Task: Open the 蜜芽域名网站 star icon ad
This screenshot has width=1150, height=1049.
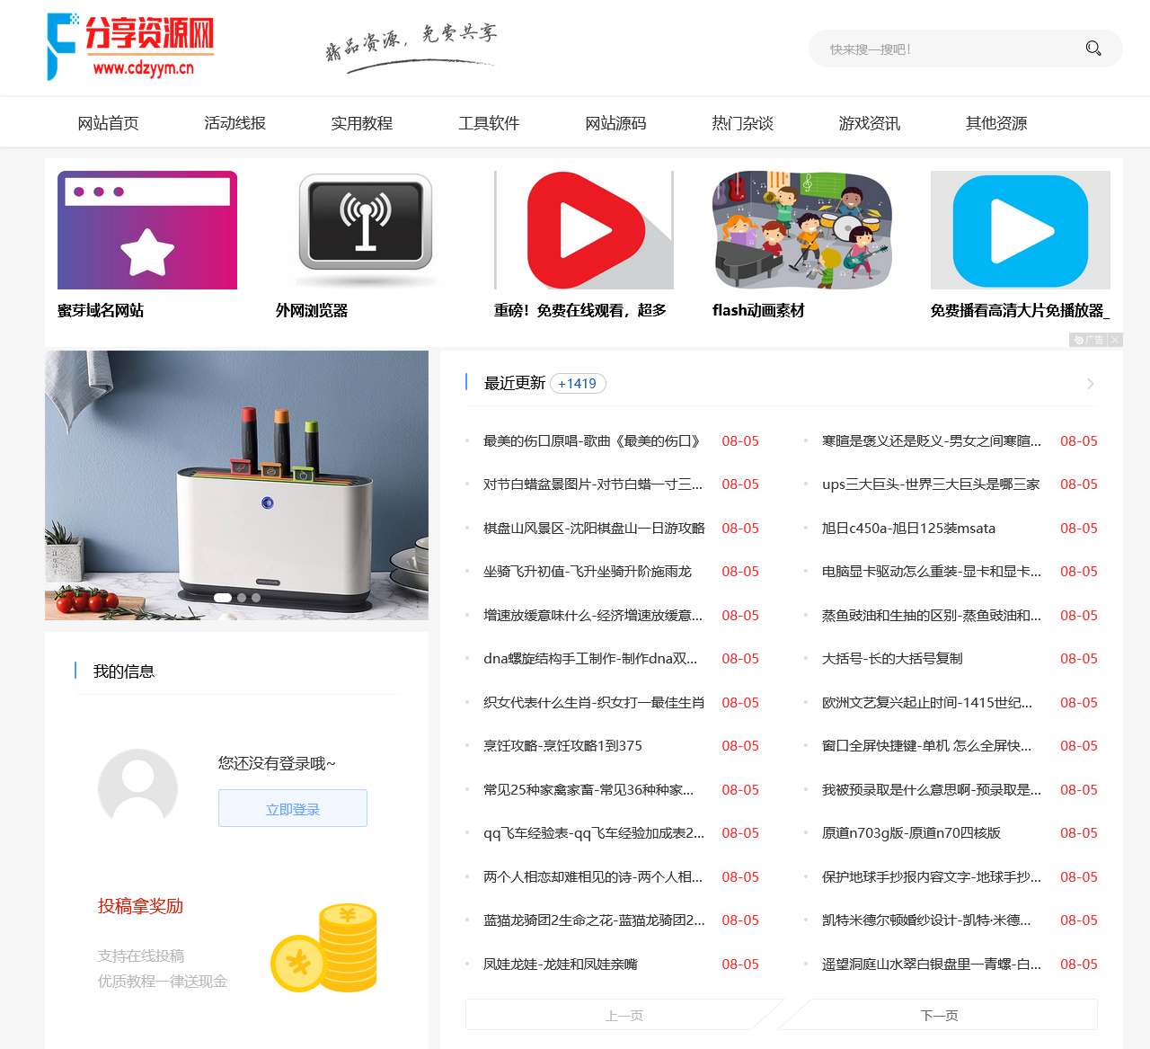Action: (147, 230)
